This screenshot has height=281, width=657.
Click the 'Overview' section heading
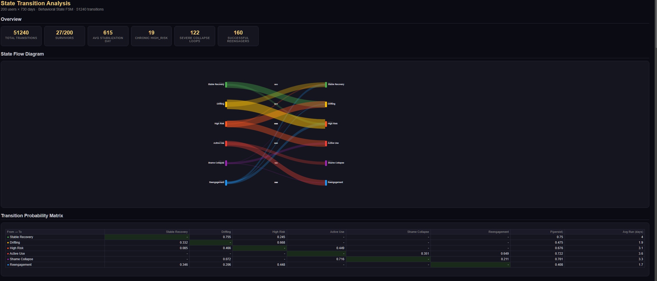pos(11,19)
